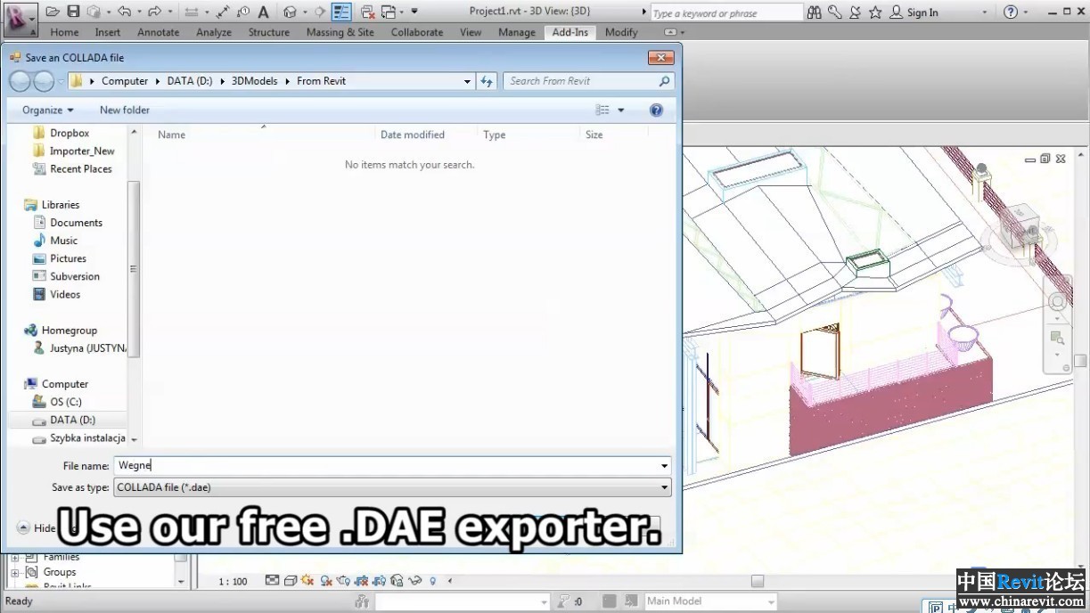Open quick access toolbar customize dropdown

point(414,12)
